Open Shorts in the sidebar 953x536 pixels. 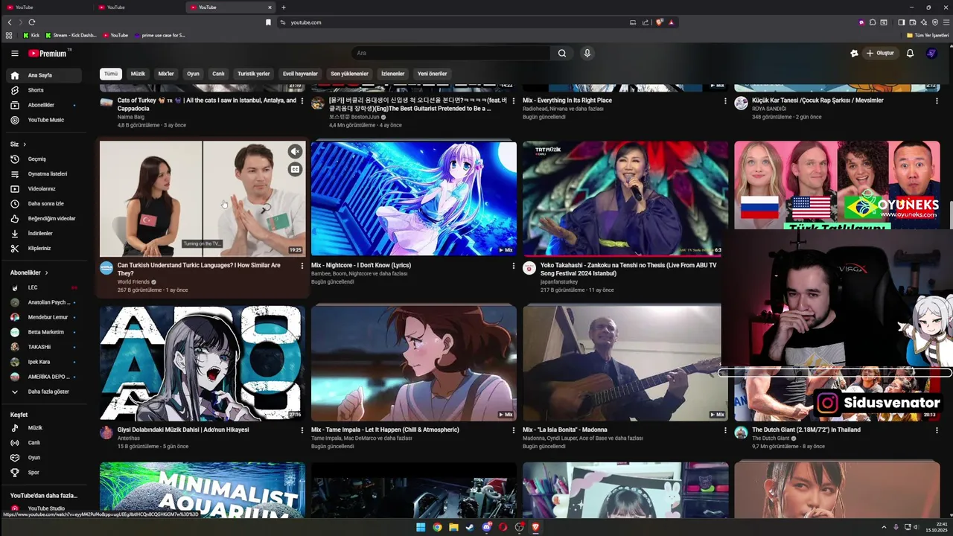[43, 90]
